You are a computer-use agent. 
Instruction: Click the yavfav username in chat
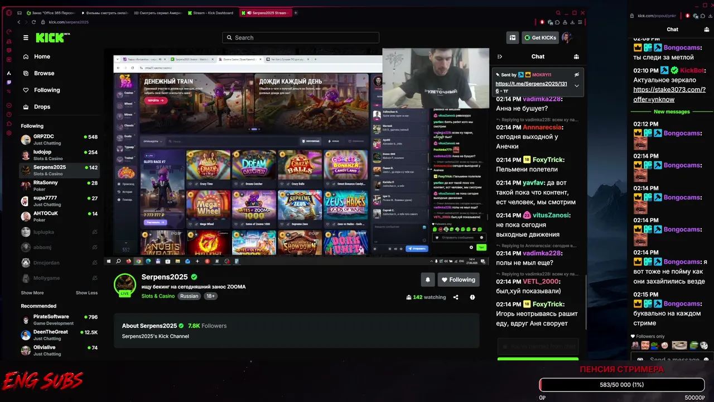534,183
